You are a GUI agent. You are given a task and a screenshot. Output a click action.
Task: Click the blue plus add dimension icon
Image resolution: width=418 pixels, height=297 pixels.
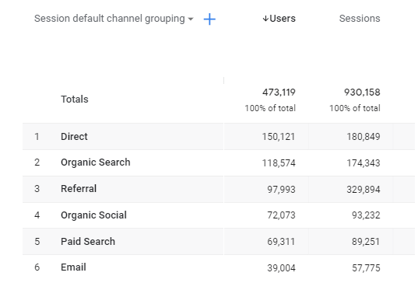[209, 19]
